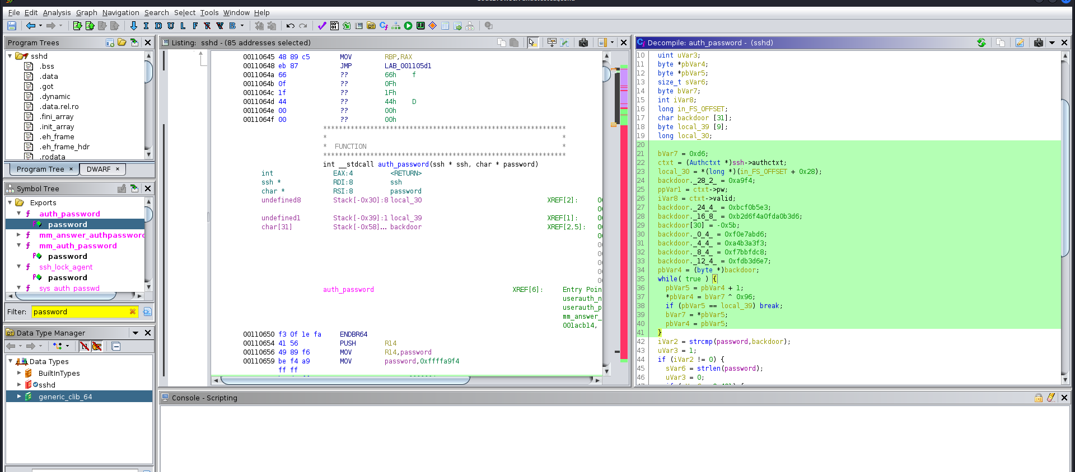
Task: Click the Navigate to next Function icon
Action: click(x=195, y=26)
